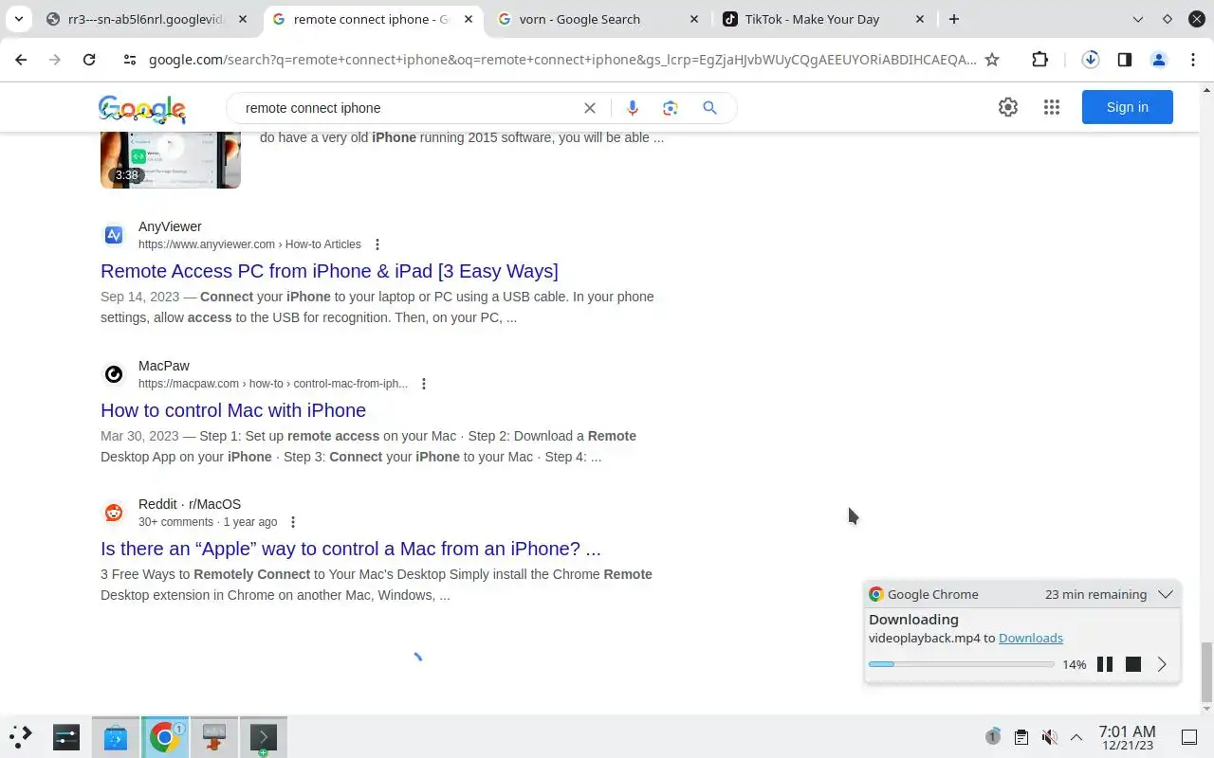Open the Reddit Apple way result link
Image resolution: width=1214 pixels, height=758 pixels.
coord(351,549)
